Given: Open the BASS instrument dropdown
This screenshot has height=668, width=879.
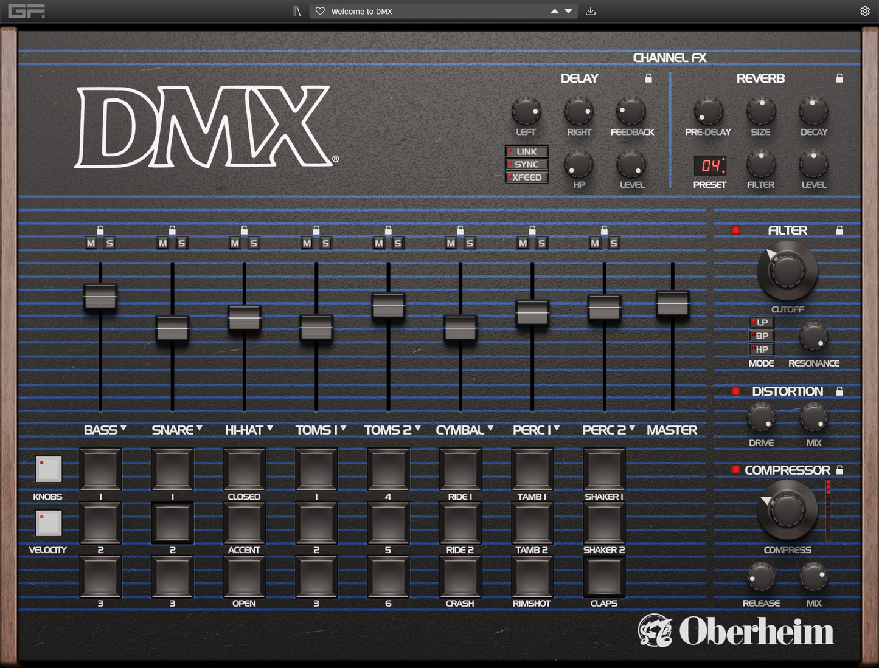Looking at the screenshot, I should point(124,429).
